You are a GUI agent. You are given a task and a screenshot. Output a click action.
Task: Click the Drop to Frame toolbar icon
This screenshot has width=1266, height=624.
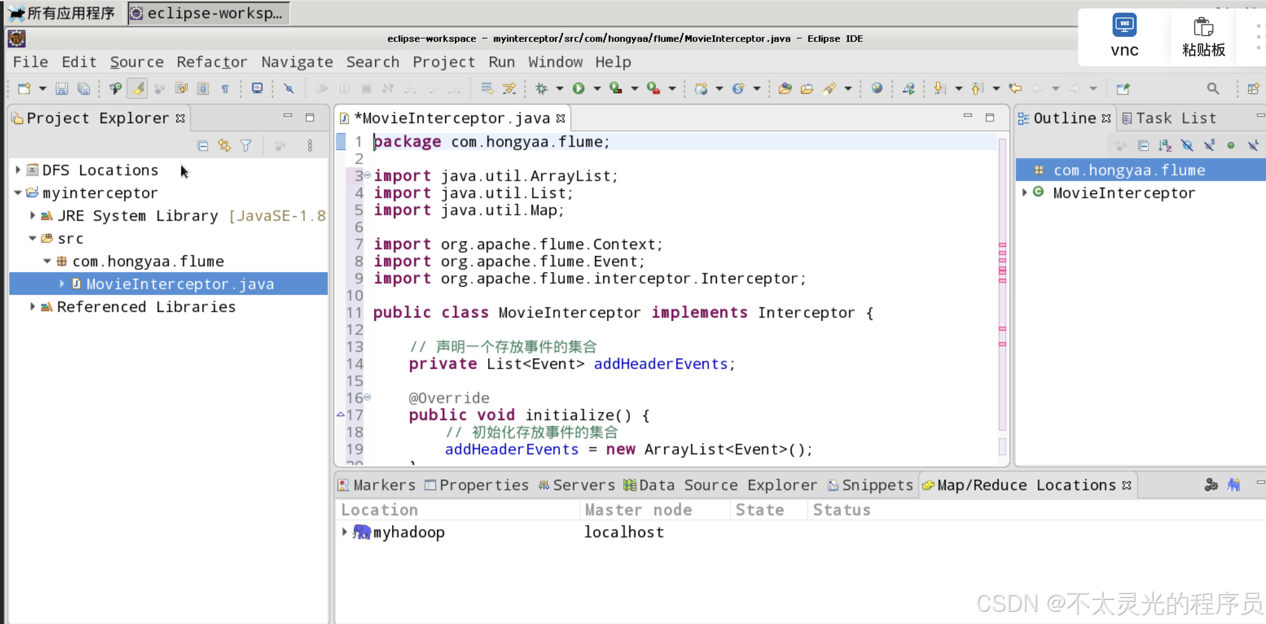487,89
